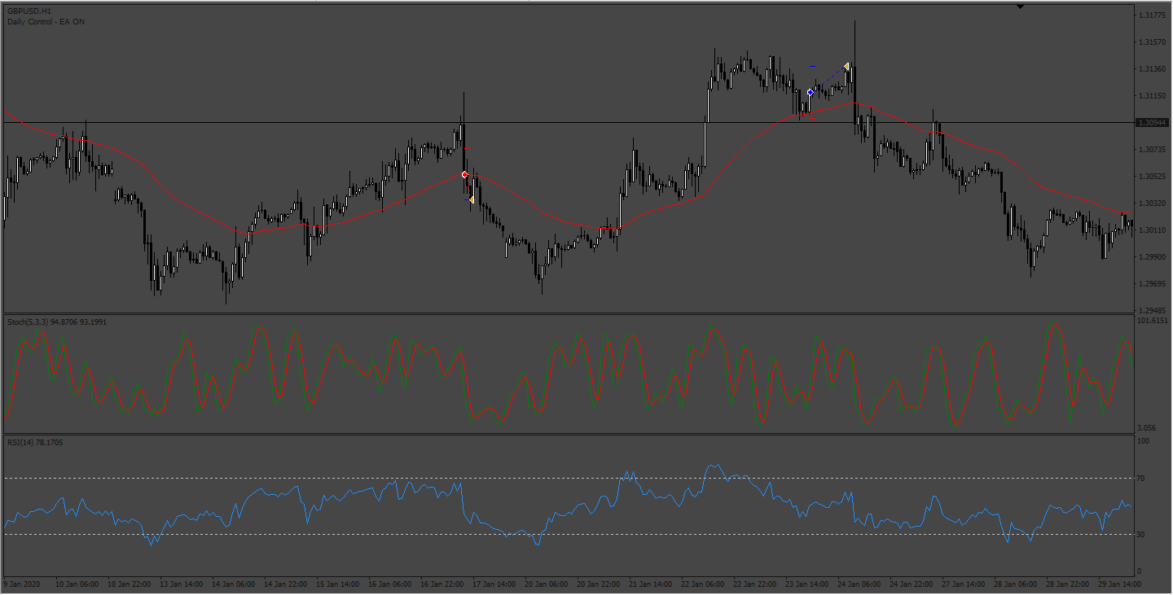This screenshot has height=595, width=1173.
Task: Click the highlighted 1.30944 price tag
Action: [1153, 122]
